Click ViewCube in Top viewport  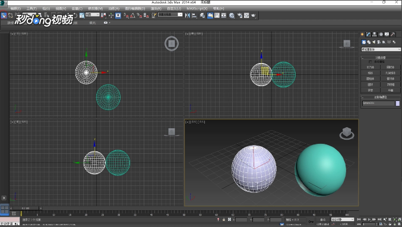(x=172, y=43)
